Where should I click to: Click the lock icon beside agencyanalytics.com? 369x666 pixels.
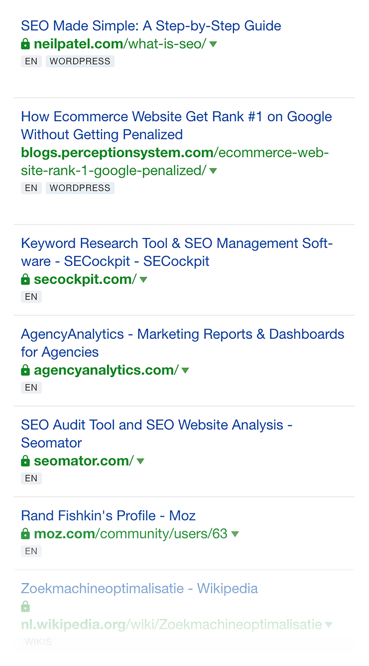click(x=25, y=370)
